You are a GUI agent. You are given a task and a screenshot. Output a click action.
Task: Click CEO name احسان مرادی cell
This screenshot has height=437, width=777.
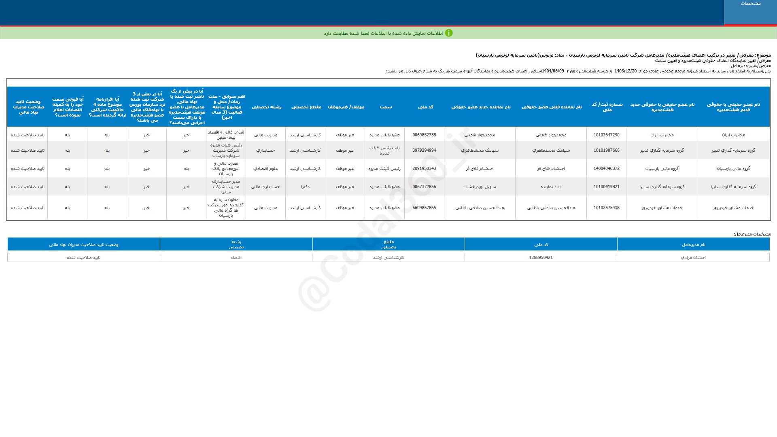pyautogui.click(x=693, y=258)
